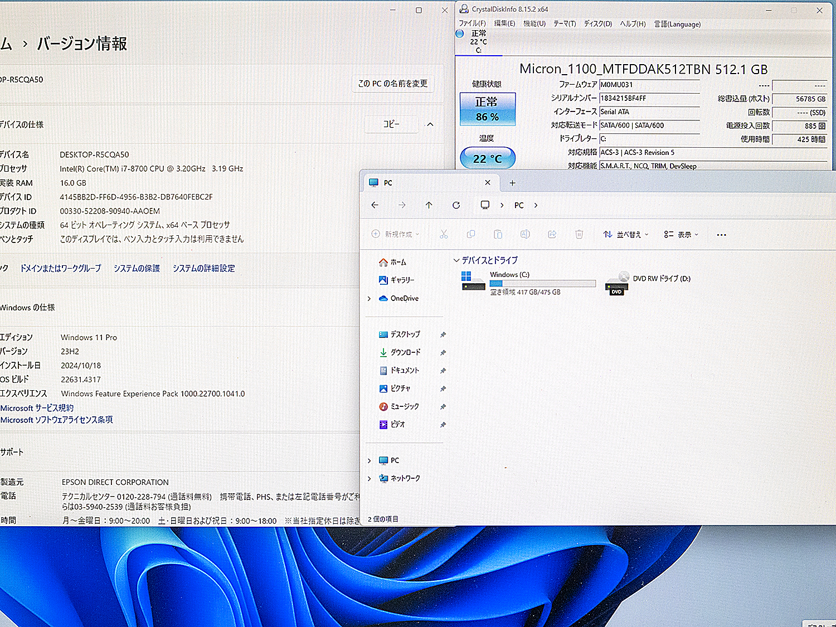
Task: Click the 正常 86 % health button
Action: pos(488,109)
